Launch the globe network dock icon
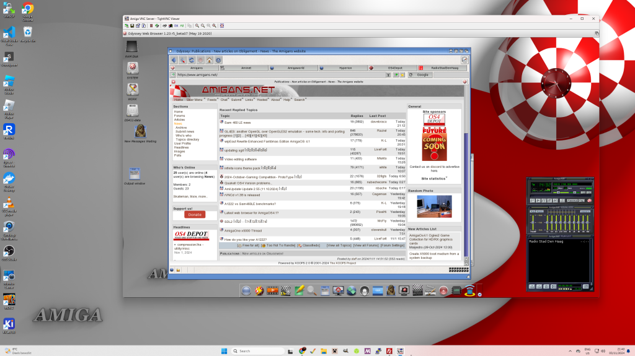This screenshot has height=356, width=635. click(351, 290)
